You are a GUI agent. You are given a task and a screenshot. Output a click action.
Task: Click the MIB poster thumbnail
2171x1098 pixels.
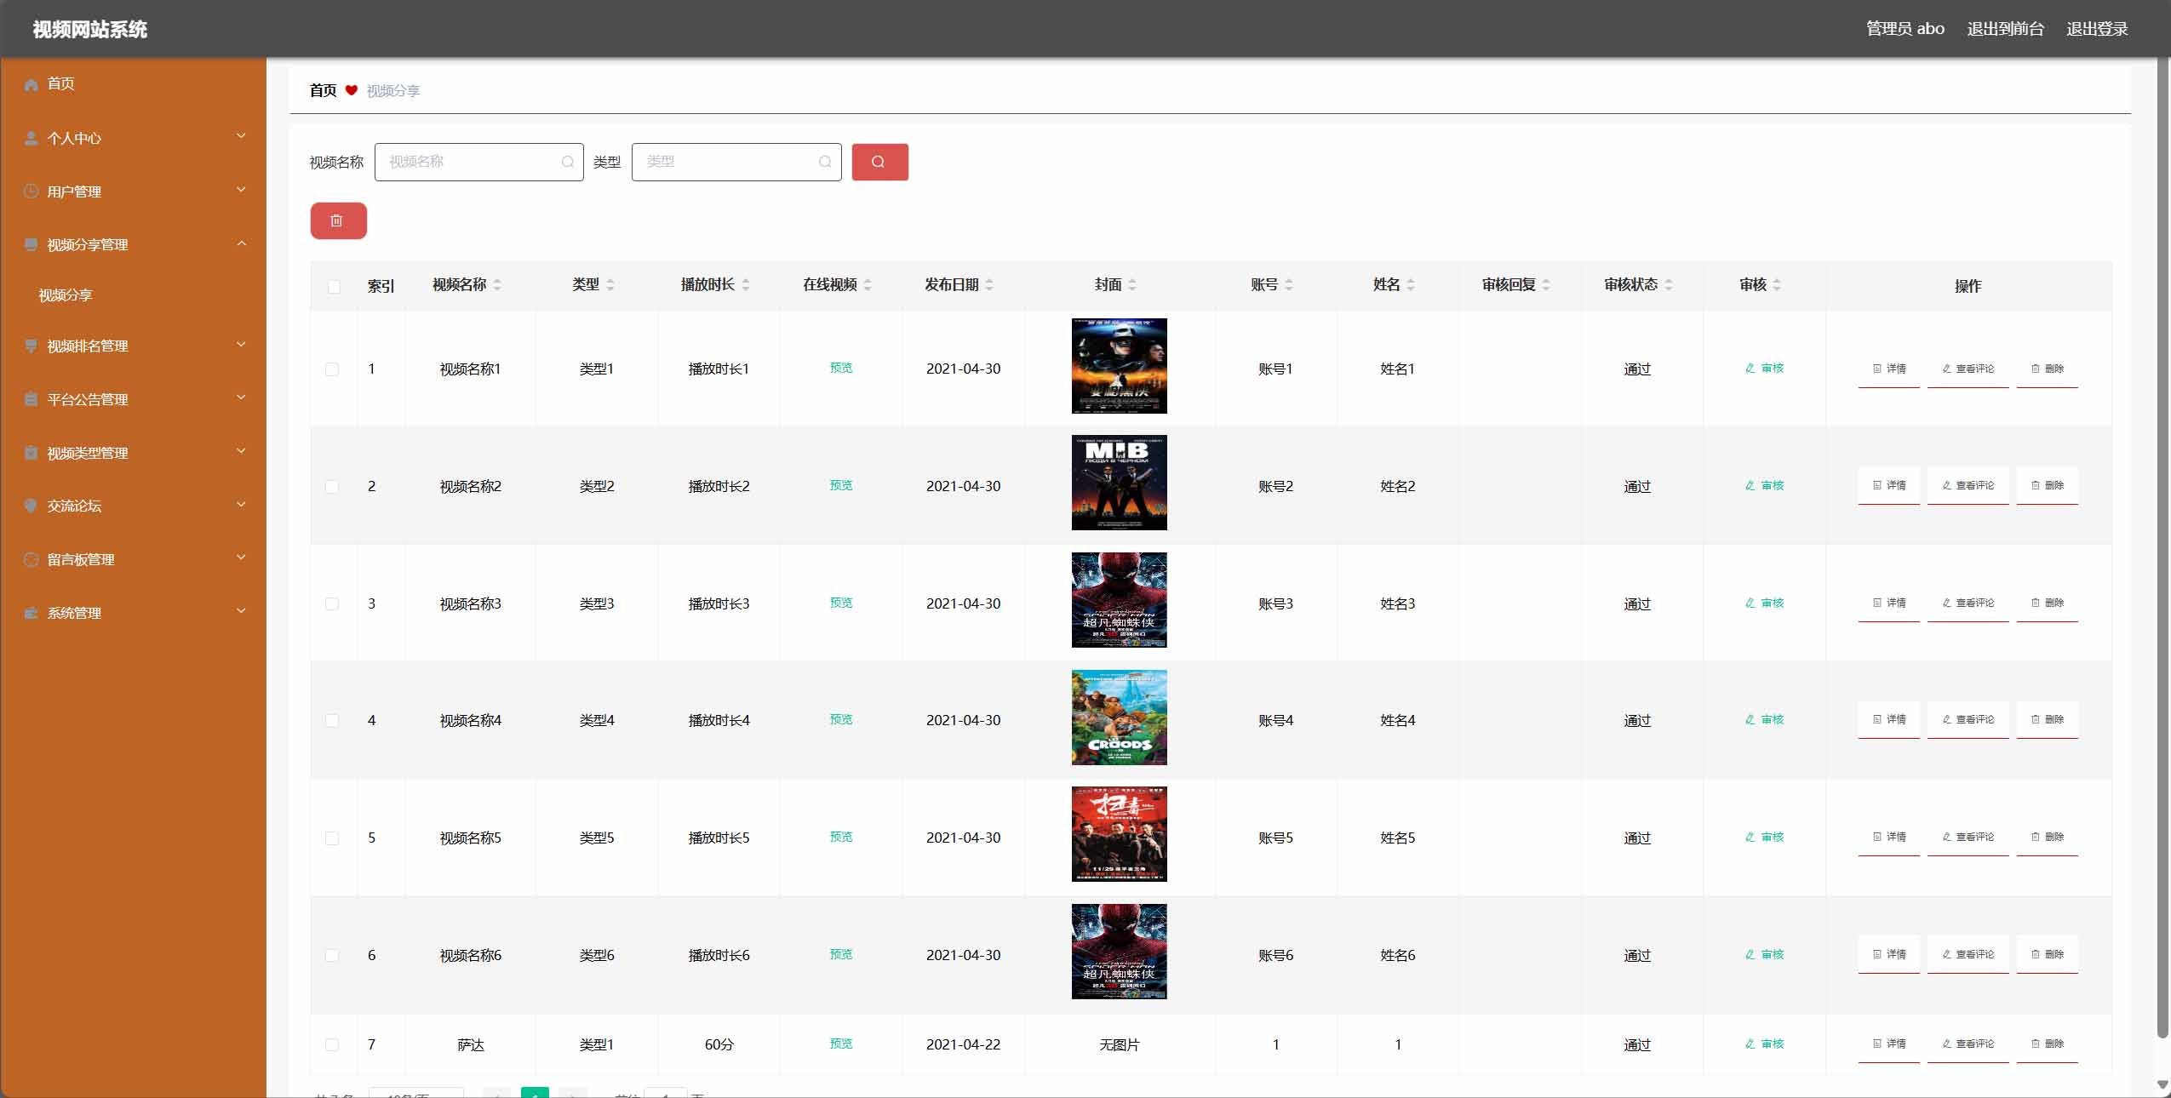tap(1120, 483)
